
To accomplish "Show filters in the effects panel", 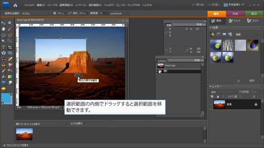I will tap(213, 35).
